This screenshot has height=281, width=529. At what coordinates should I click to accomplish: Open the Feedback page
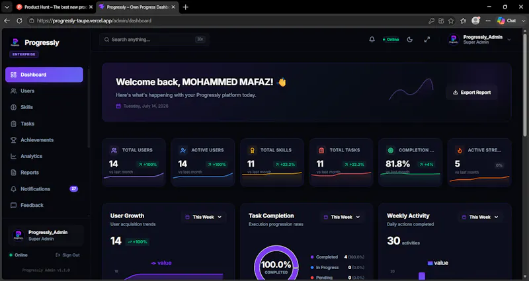(x=44, y=205)
